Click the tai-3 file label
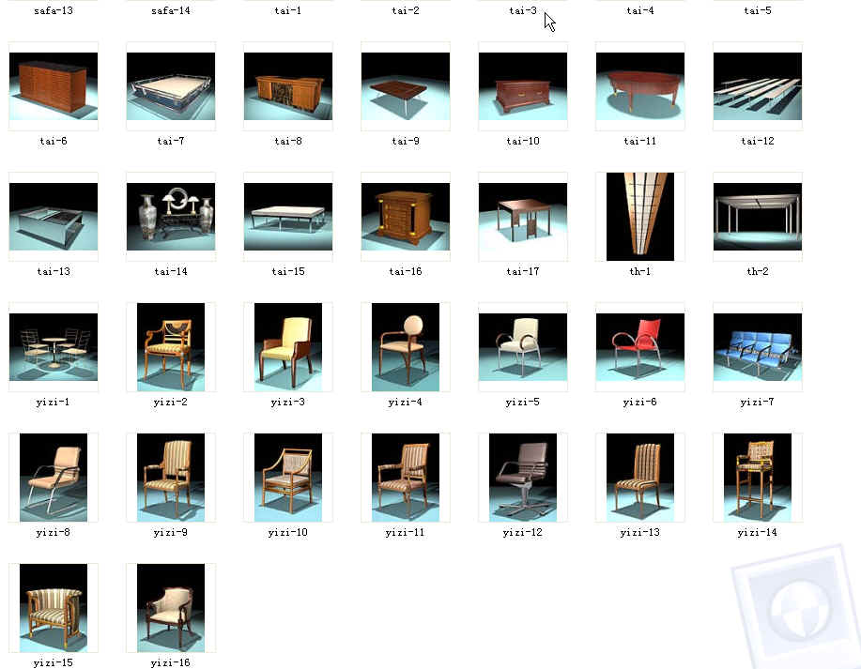Screen dimensions: 861x669 (523, 10)
